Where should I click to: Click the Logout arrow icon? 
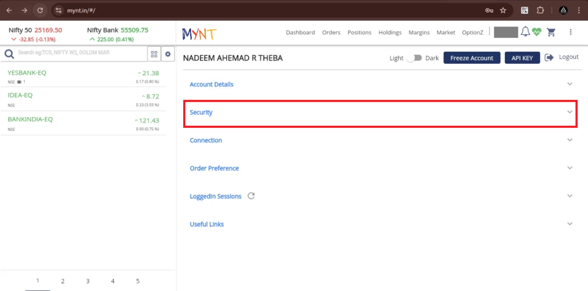pyautogui.click(x=549, y=57)
